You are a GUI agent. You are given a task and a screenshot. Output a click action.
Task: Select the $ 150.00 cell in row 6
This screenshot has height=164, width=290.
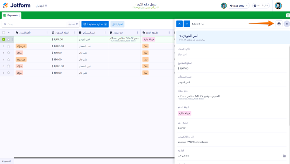(x=63, y=72)
